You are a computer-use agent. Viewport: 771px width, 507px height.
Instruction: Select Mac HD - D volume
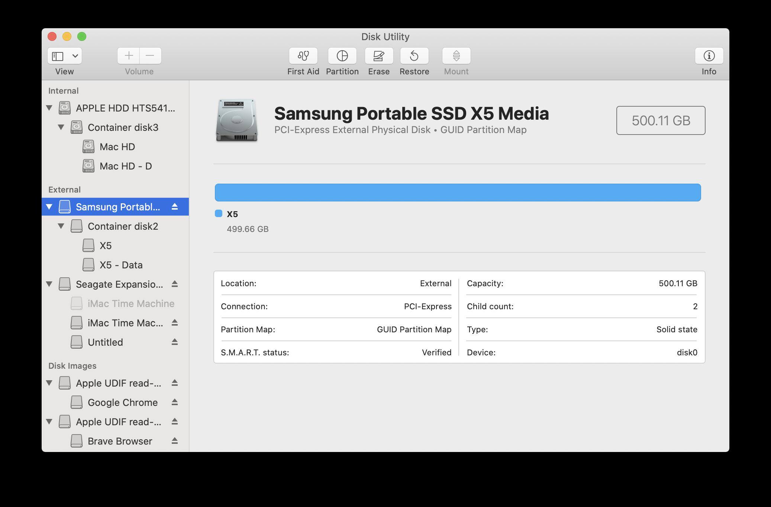(125, 166)
